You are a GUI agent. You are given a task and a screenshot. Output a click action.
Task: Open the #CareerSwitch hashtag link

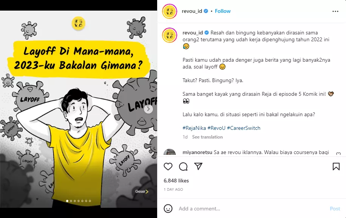coord(244,128)
